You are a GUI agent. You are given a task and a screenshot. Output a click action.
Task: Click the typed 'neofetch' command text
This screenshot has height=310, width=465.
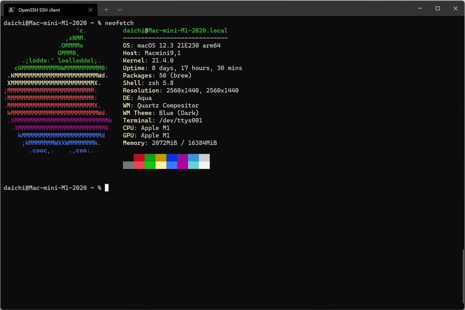119,23
